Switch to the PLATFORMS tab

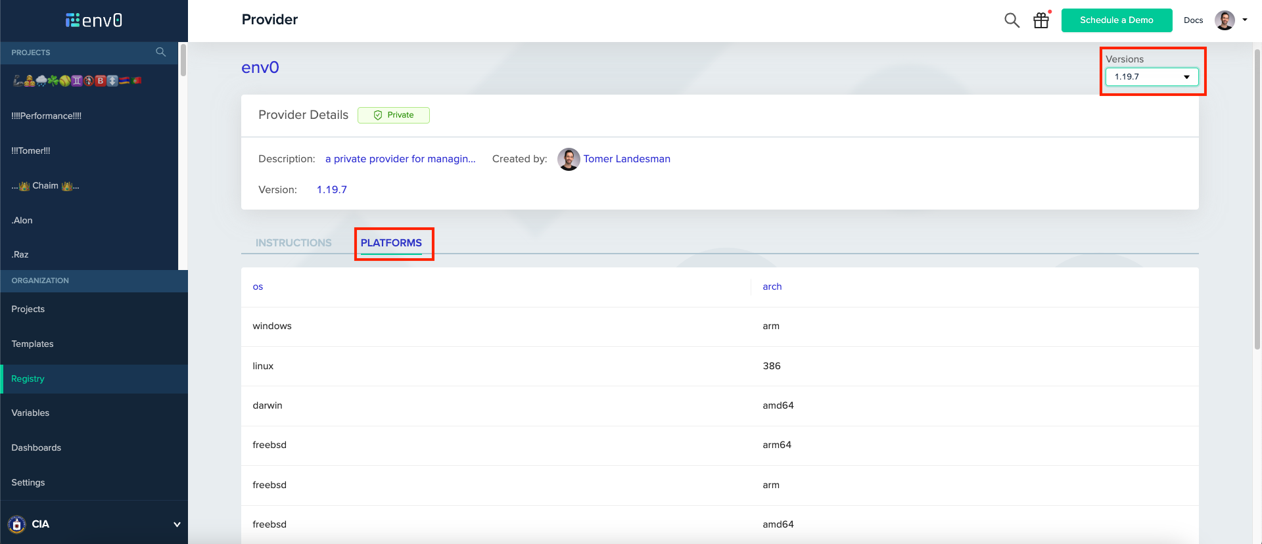point(391,243)
